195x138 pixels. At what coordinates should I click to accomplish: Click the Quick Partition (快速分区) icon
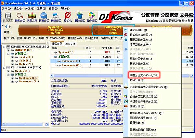tap(44, 17)
